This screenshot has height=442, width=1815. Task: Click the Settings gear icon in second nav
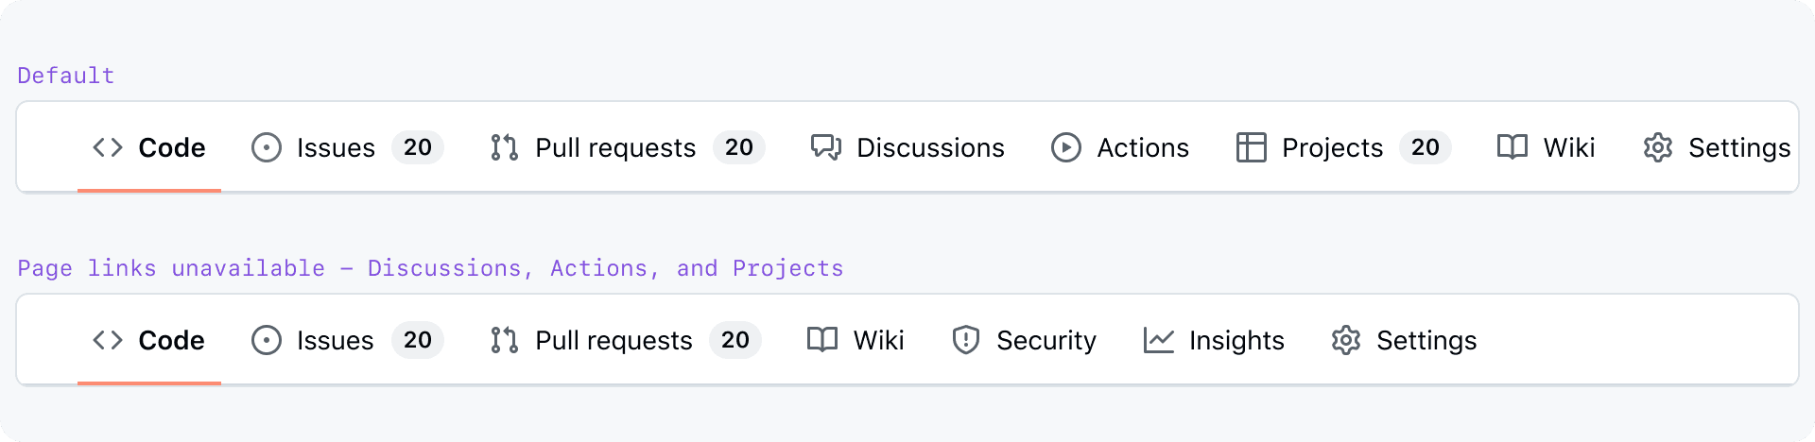(1346, 340)
